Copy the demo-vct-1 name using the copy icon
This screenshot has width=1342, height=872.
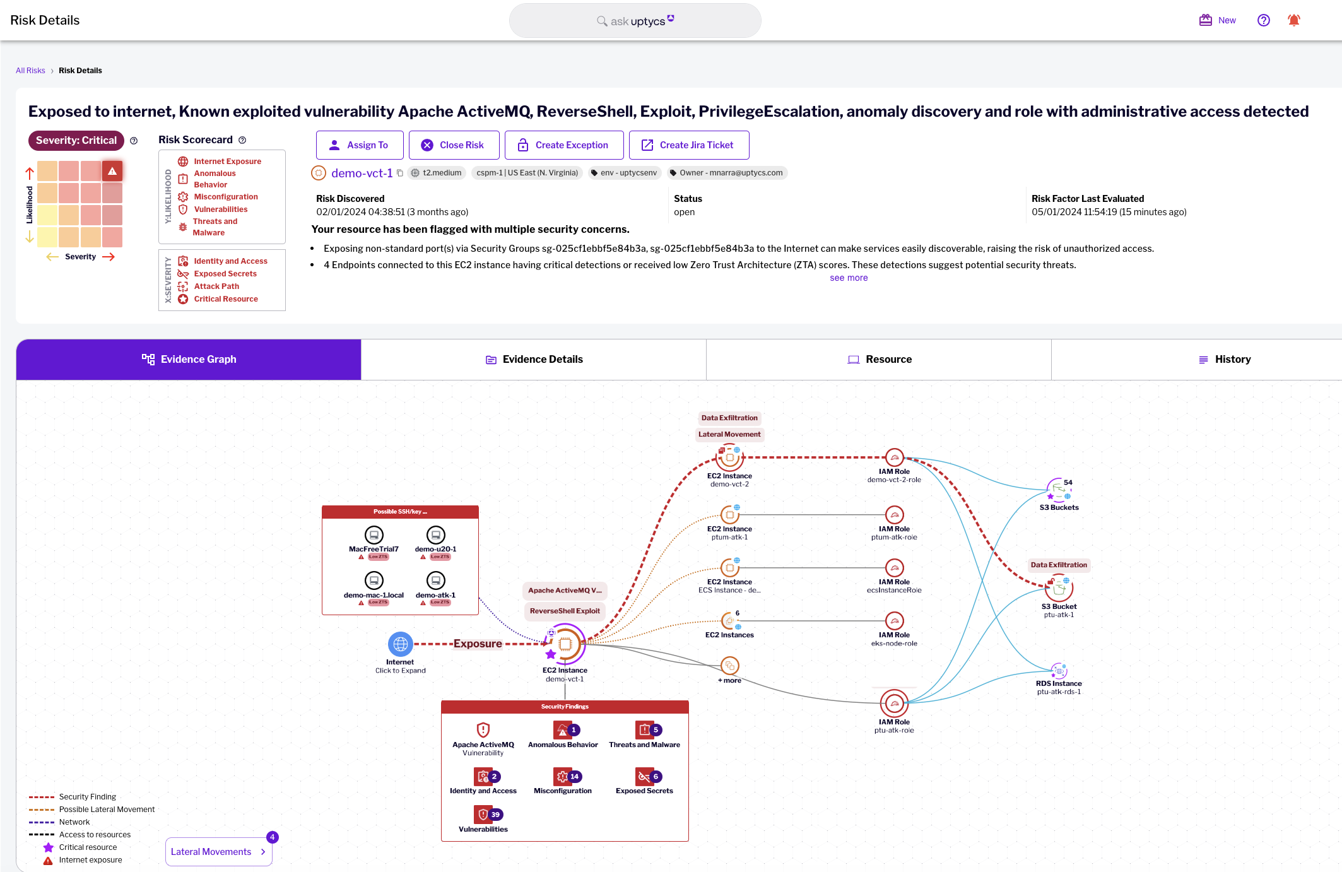click(401, 172)
